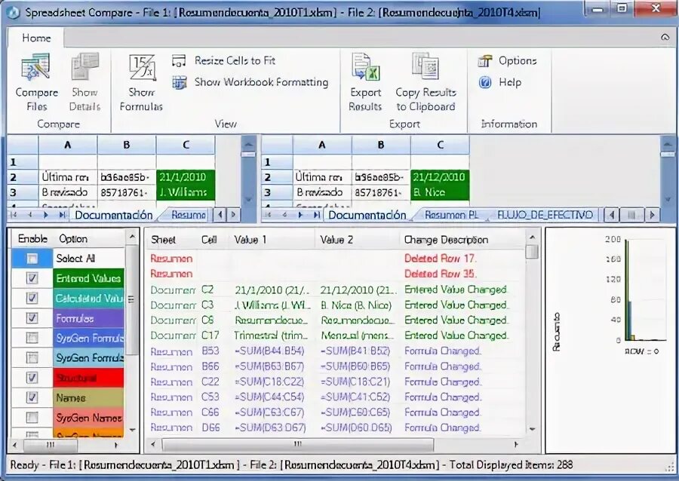Click the green Entered Values color swatch
The image size is (679, 481).
(x=88, y=278)
